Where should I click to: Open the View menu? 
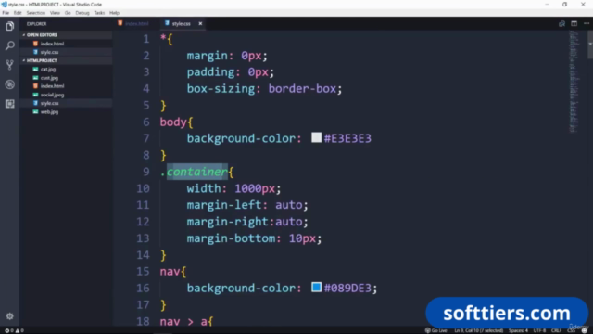point(55,13)
